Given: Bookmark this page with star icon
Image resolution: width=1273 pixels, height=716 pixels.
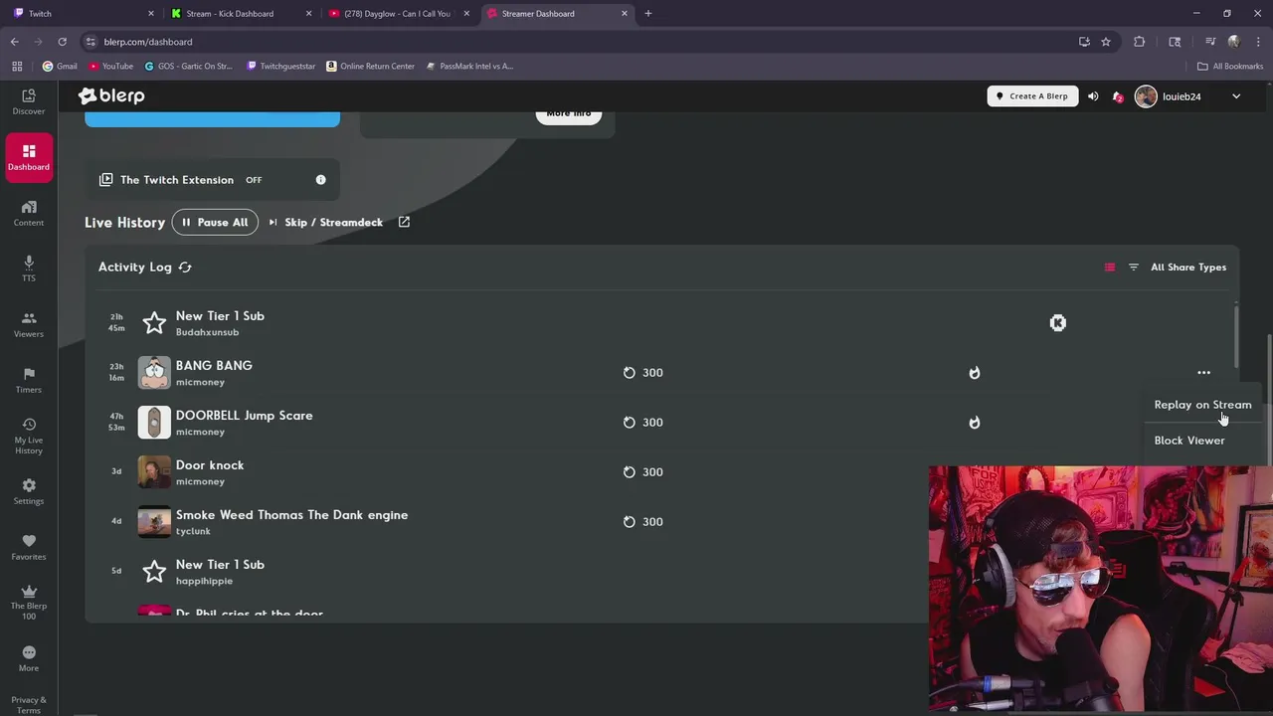Looking at the screenshot, I should pyautogui.click(x=1106, y=42).
